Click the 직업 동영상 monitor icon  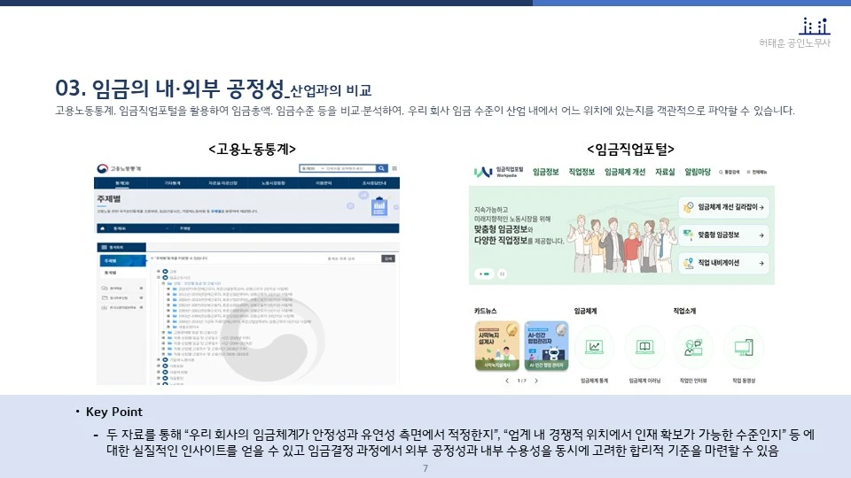pos(744,347)
